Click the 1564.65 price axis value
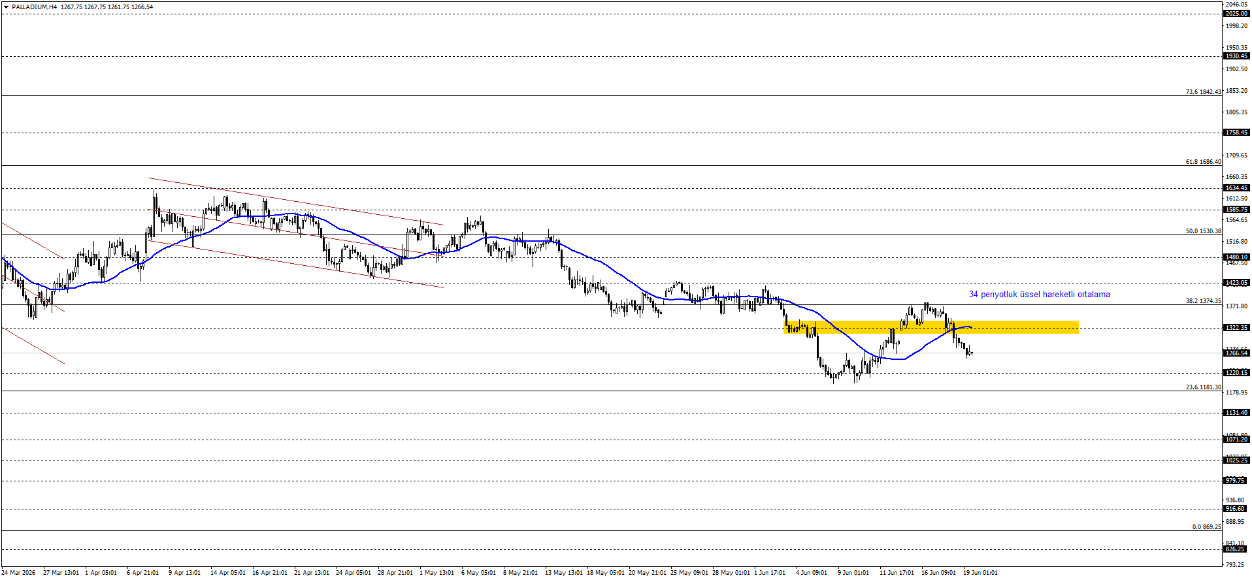Image resolution: width=1252 pixels, height=580 pixels. pyautogui.click(x=1236, y=220)
